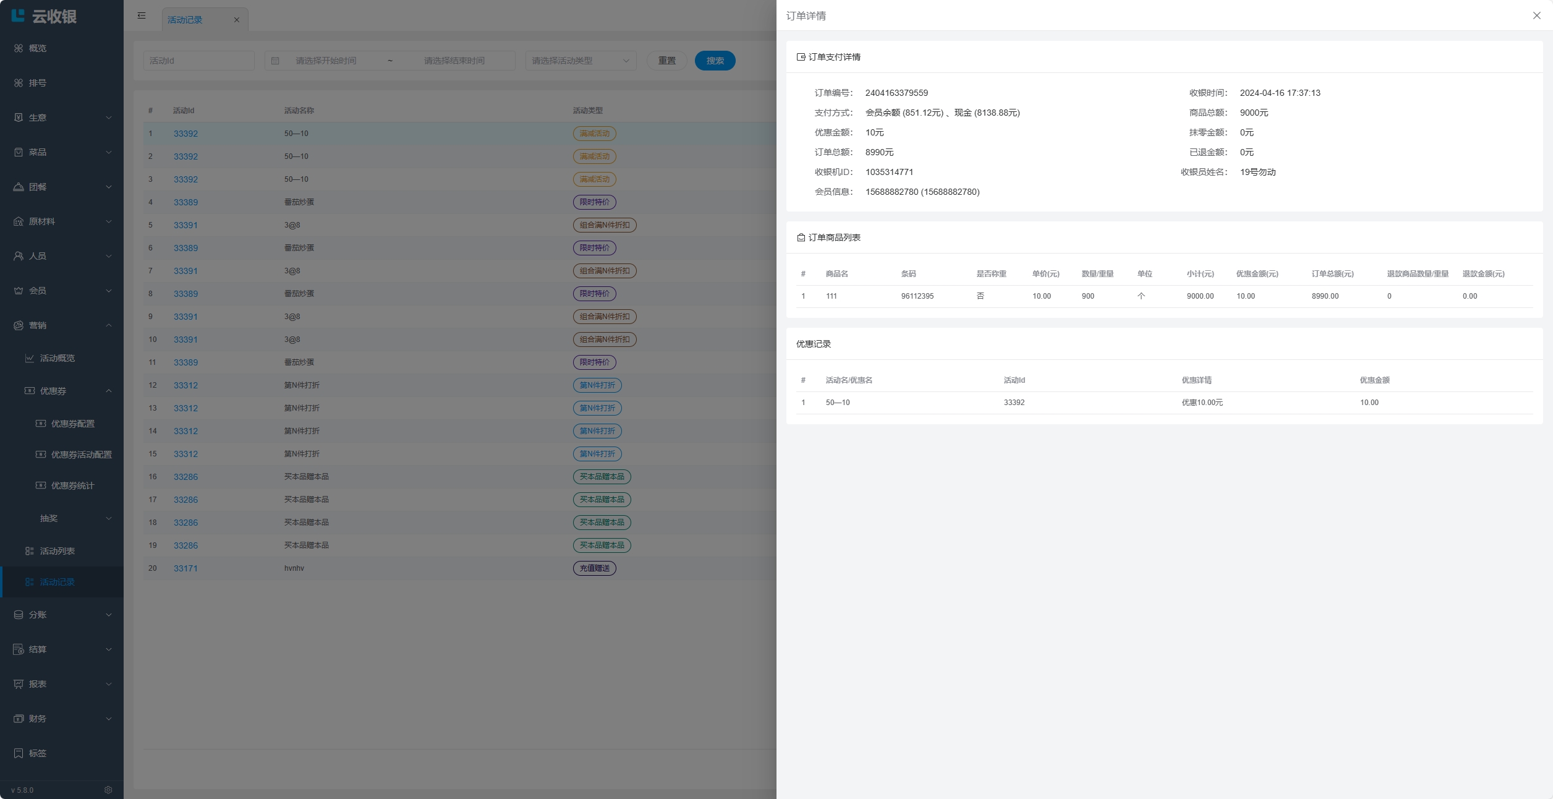The image size is (1553, 799).
Task: Open 活动概览 chart icon item
Action: coord(30,358)
